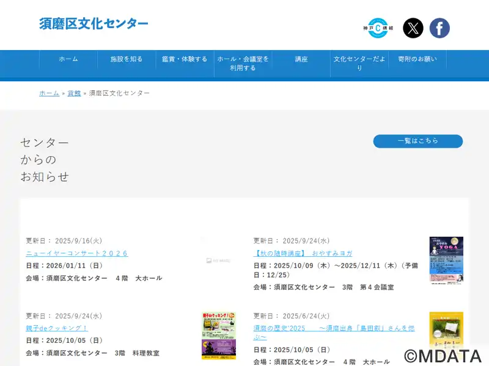This screenshot has width=489, height=366.
Task: Open ホール・会議室を利用する menu
Action: click(x=243, y=63)
